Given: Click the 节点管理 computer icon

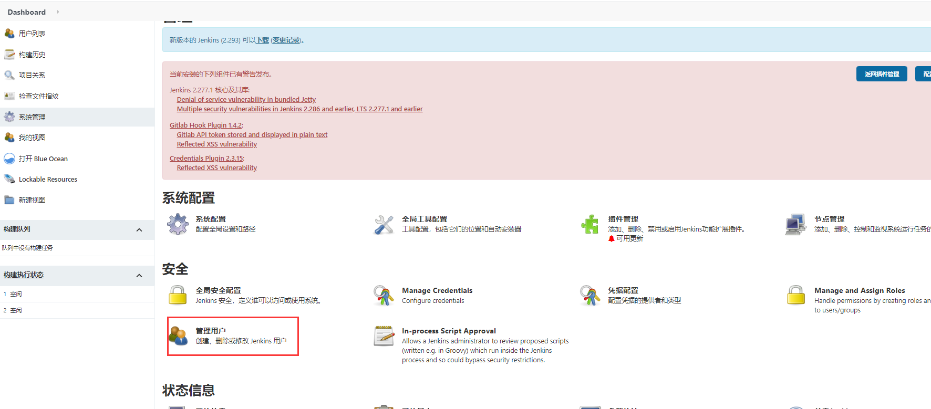Looking at the screenshot, I should coord(796,225).
